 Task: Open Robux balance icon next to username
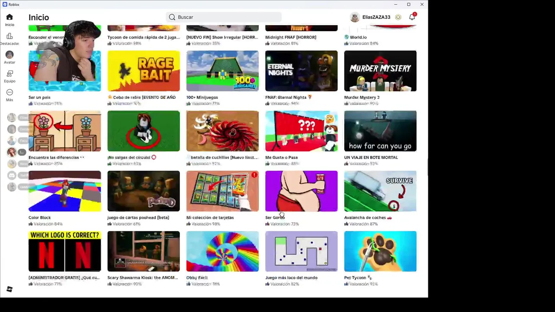398,17
